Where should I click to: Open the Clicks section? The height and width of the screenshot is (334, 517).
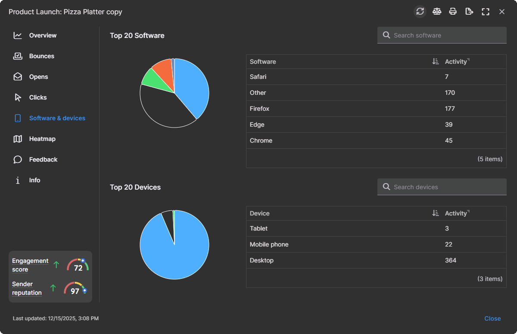[x=38, y=97]
